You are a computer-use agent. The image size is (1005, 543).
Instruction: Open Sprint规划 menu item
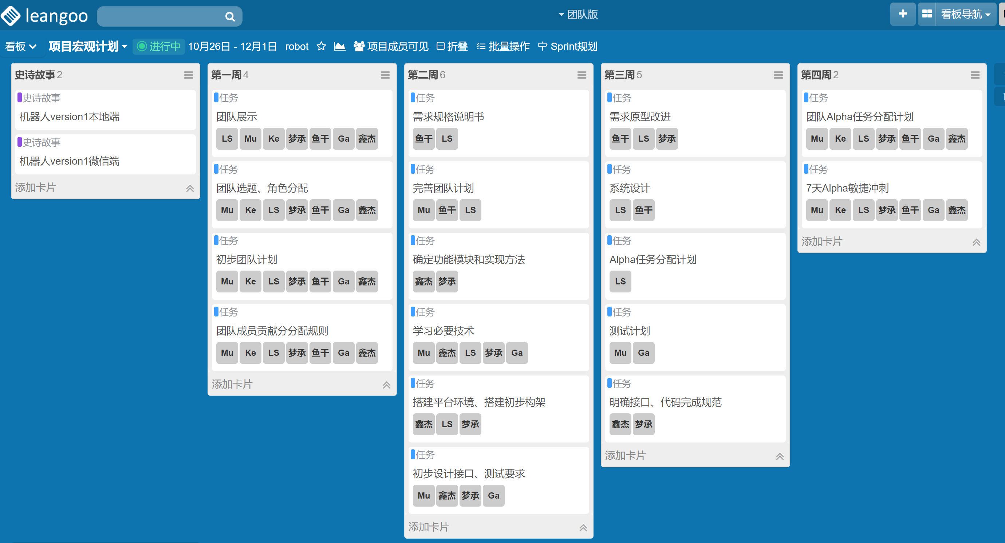568,46
